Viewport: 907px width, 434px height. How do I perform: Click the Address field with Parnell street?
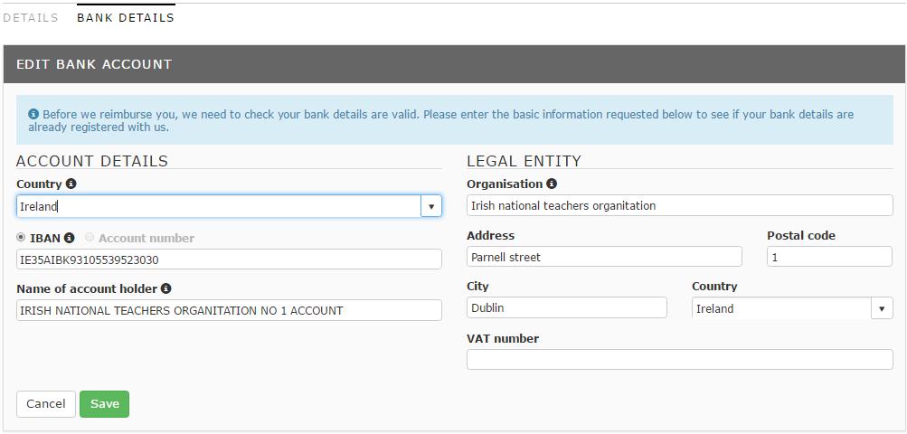pos(604,257)
